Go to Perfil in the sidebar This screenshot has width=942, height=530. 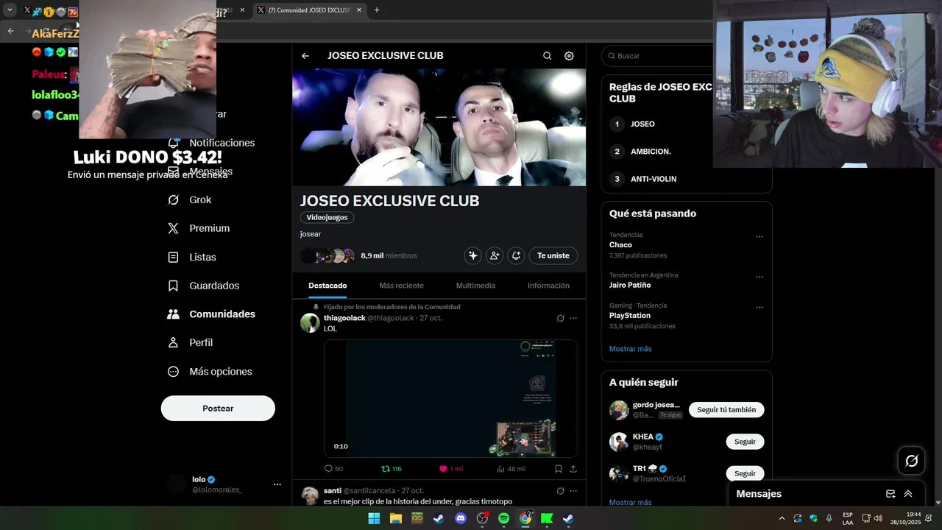coord(191,342)
